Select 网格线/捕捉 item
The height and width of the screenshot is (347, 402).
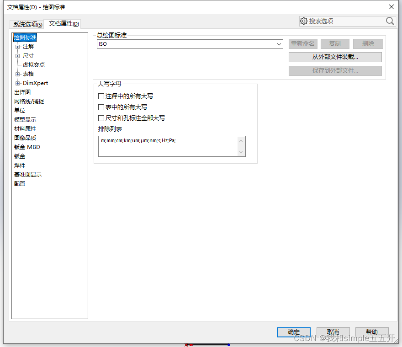click(x=29, y=101)
